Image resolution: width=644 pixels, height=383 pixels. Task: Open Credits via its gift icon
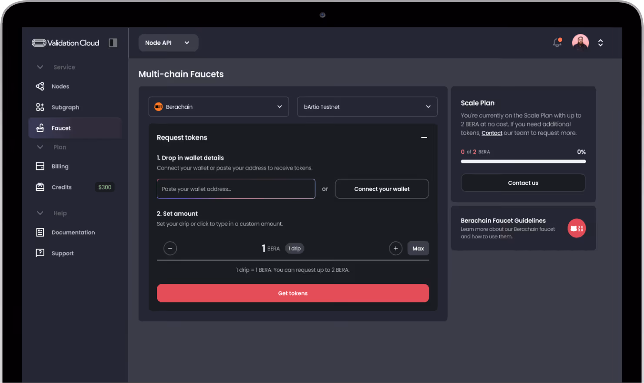(x=40, y=187)
